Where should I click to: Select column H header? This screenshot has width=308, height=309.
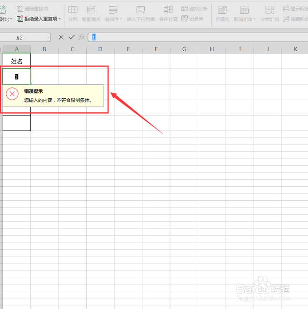coord(212,49)
